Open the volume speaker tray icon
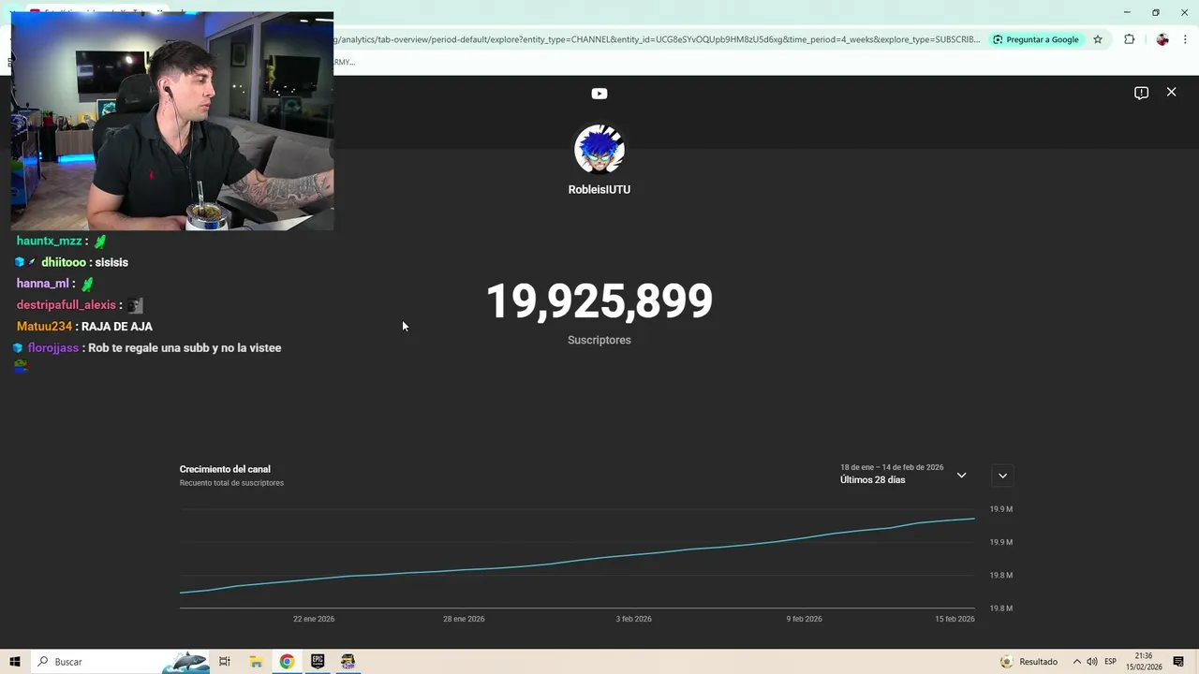 point(1092,662)
